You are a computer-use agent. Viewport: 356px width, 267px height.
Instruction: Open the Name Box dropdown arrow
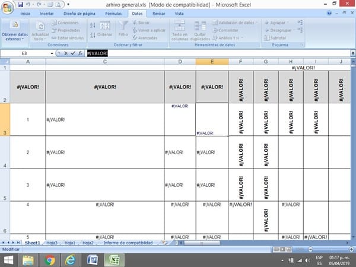[52, 53]
